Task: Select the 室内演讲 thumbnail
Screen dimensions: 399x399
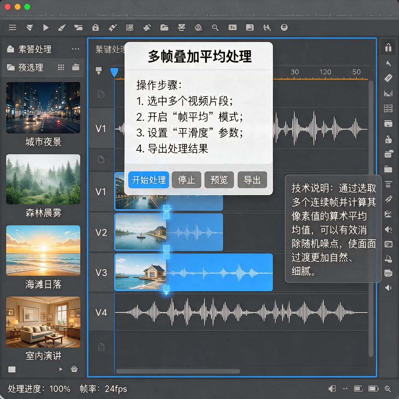Action: tap(43, 322)
